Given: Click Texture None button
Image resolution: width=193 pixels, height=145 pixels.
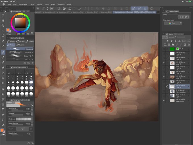Looking at the screenshot, I should pos(23,129).
